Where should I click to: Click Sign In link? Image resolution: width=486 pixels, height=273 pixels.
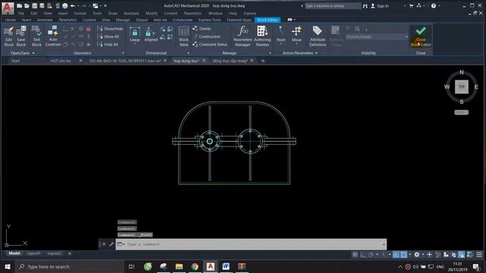pyautogui.click(x=383, y=6)
